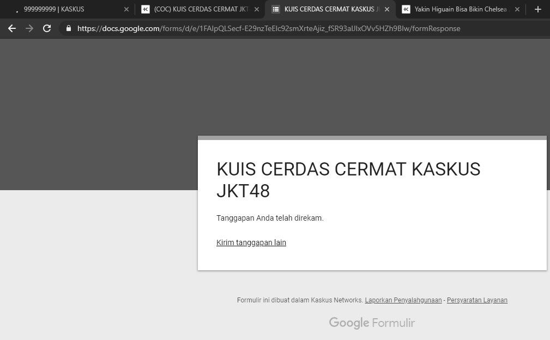Screen dimensions: 550x340
Task: Open the Persyaratan Layanan link
Action: tap(477, 300)
